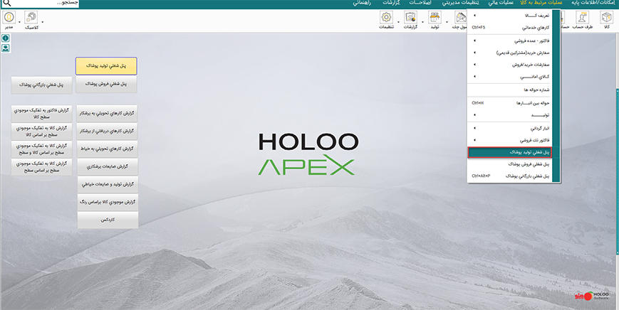Open گزارش کالا ... سطح بر اساس سطح
619x310 pixels.
coord(41,167)
